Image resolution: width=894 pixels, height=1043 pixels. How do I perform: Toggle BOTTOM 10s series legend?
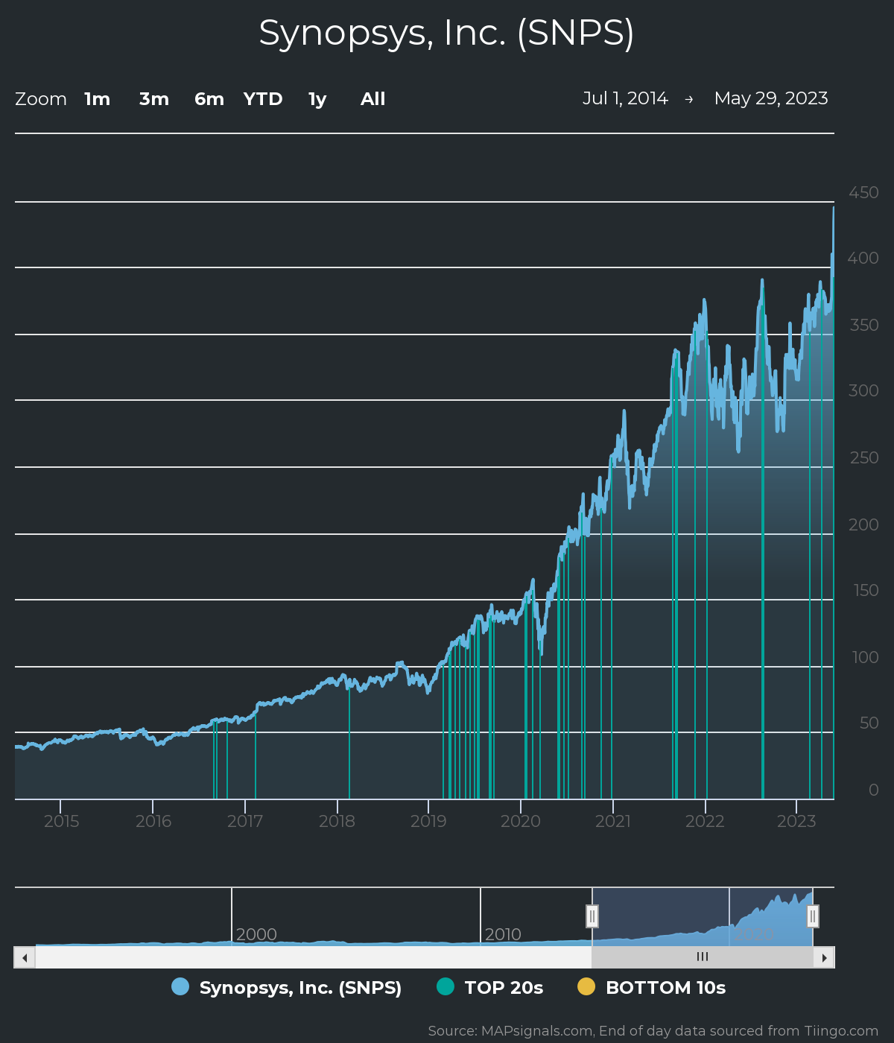pyautogui.click(x=652, y=987)
